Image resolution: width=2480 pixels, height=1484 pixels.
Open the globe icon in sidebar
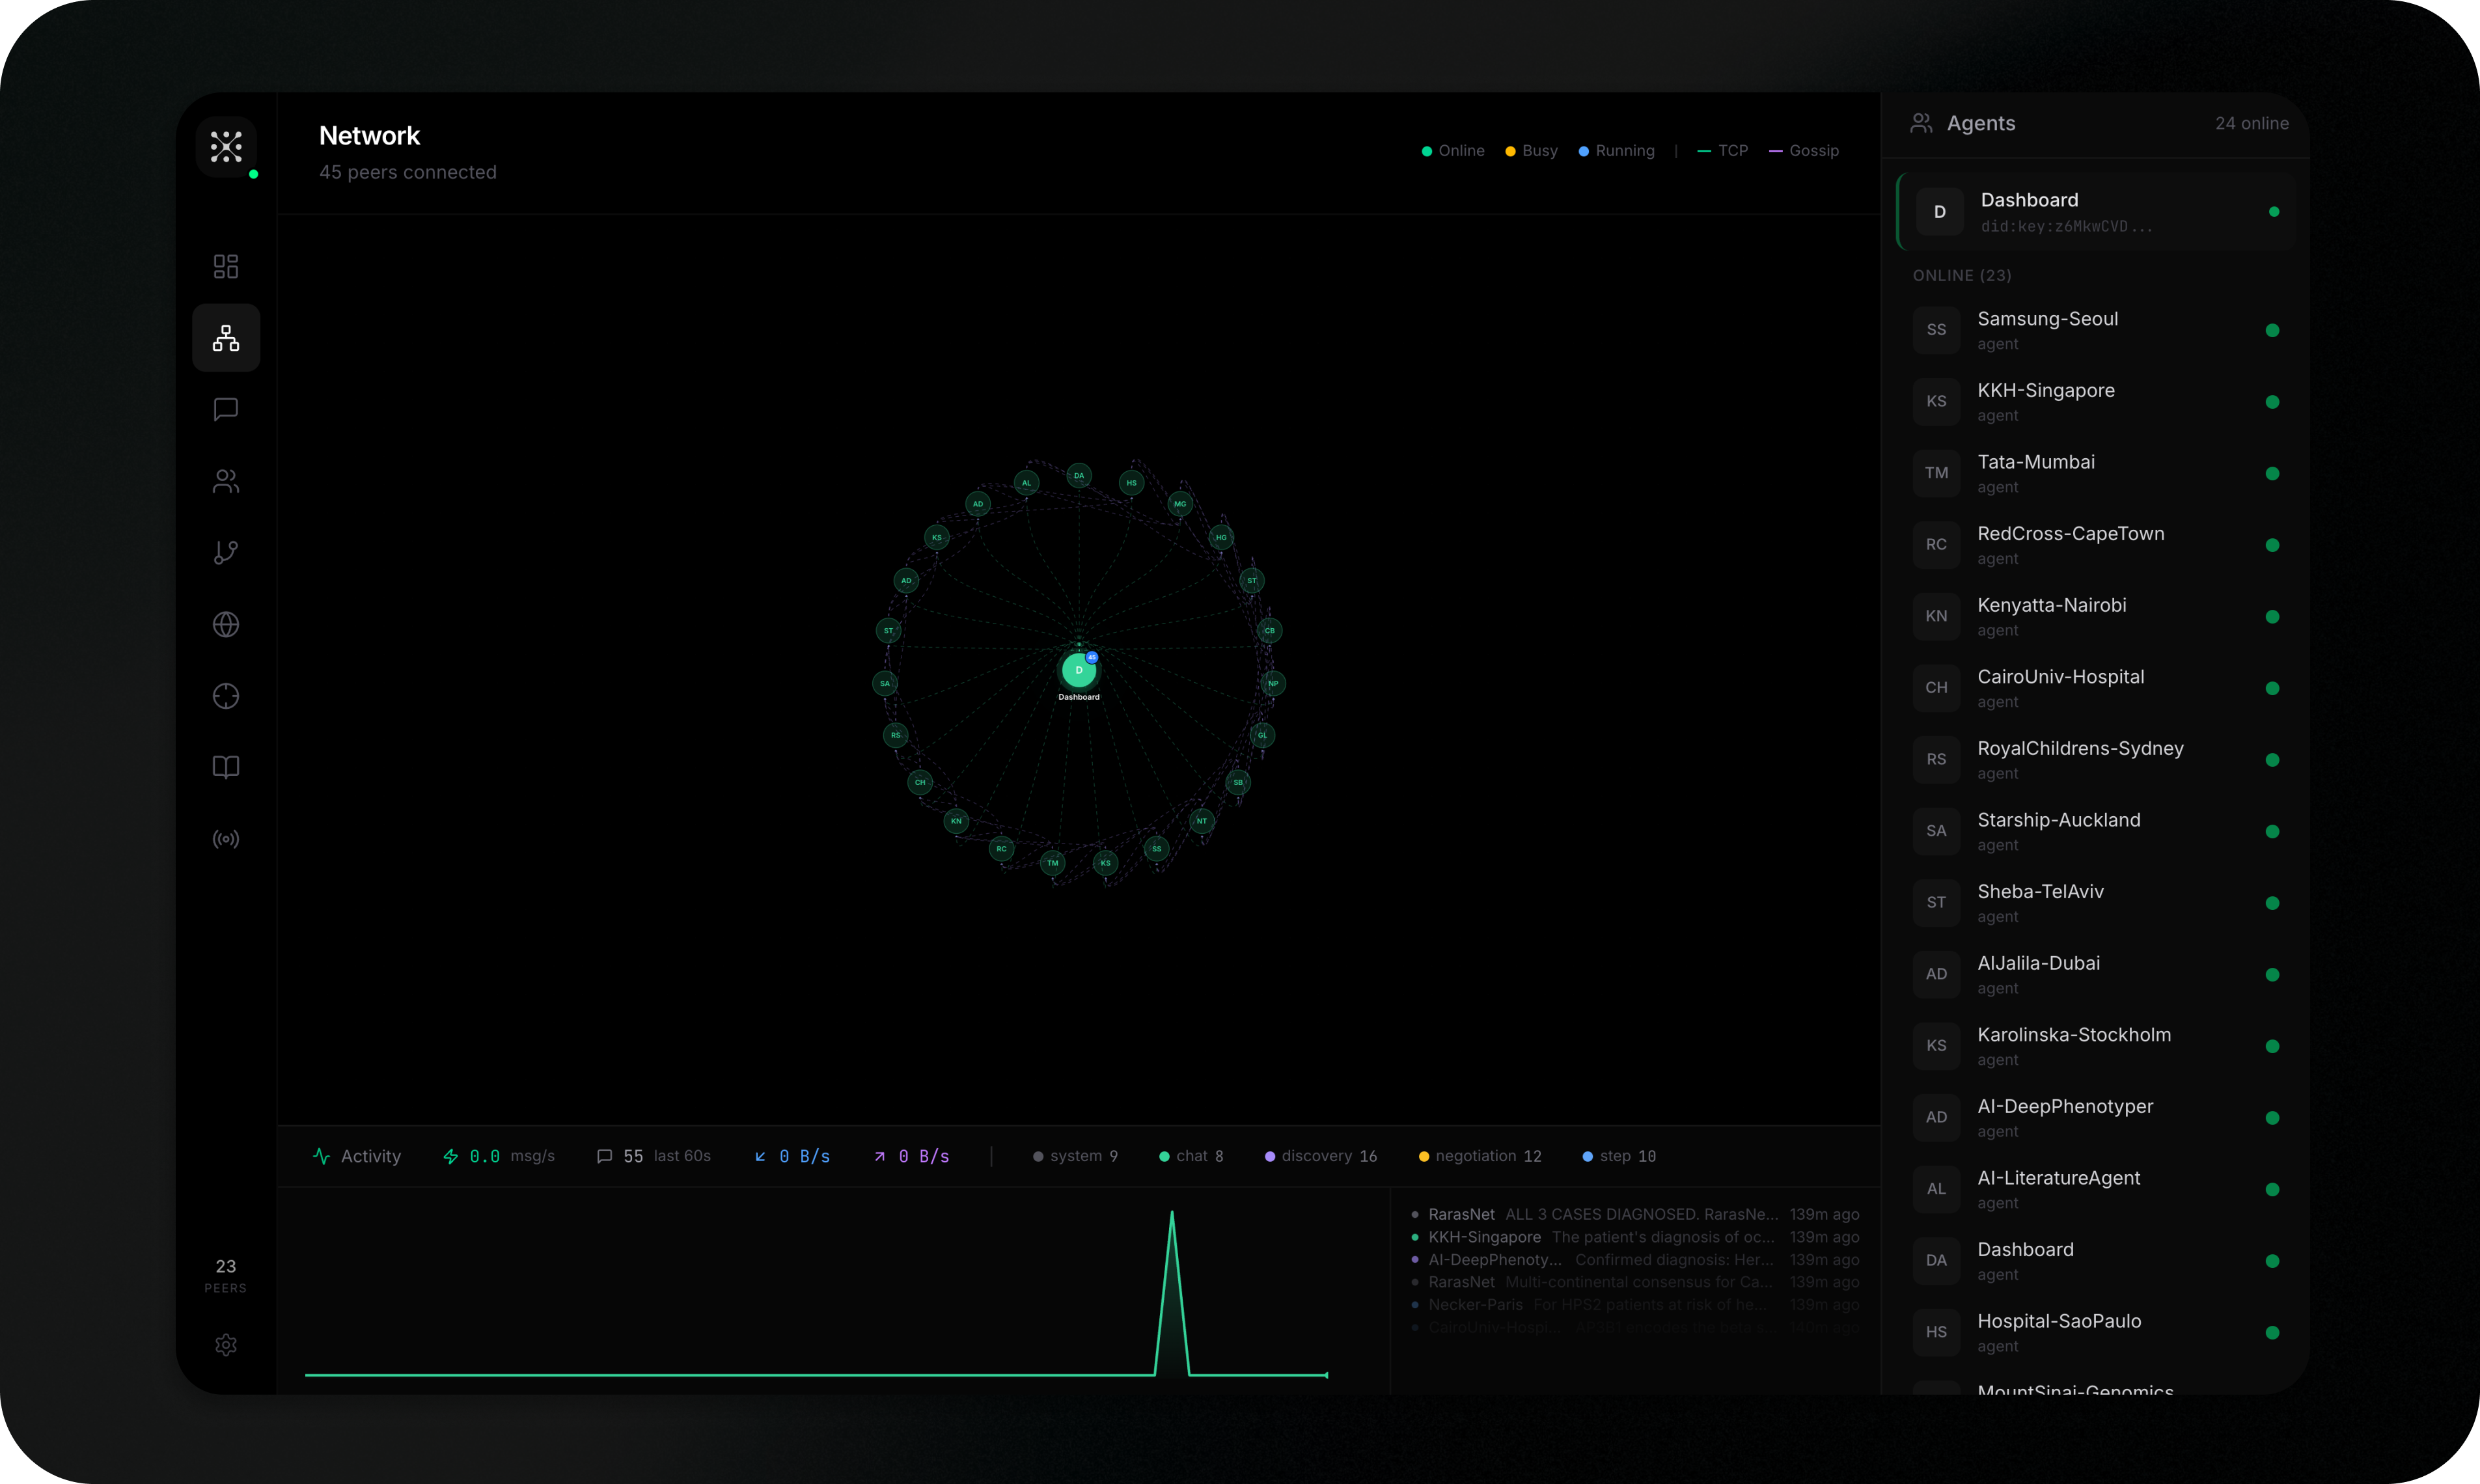(x=226, y=624)
